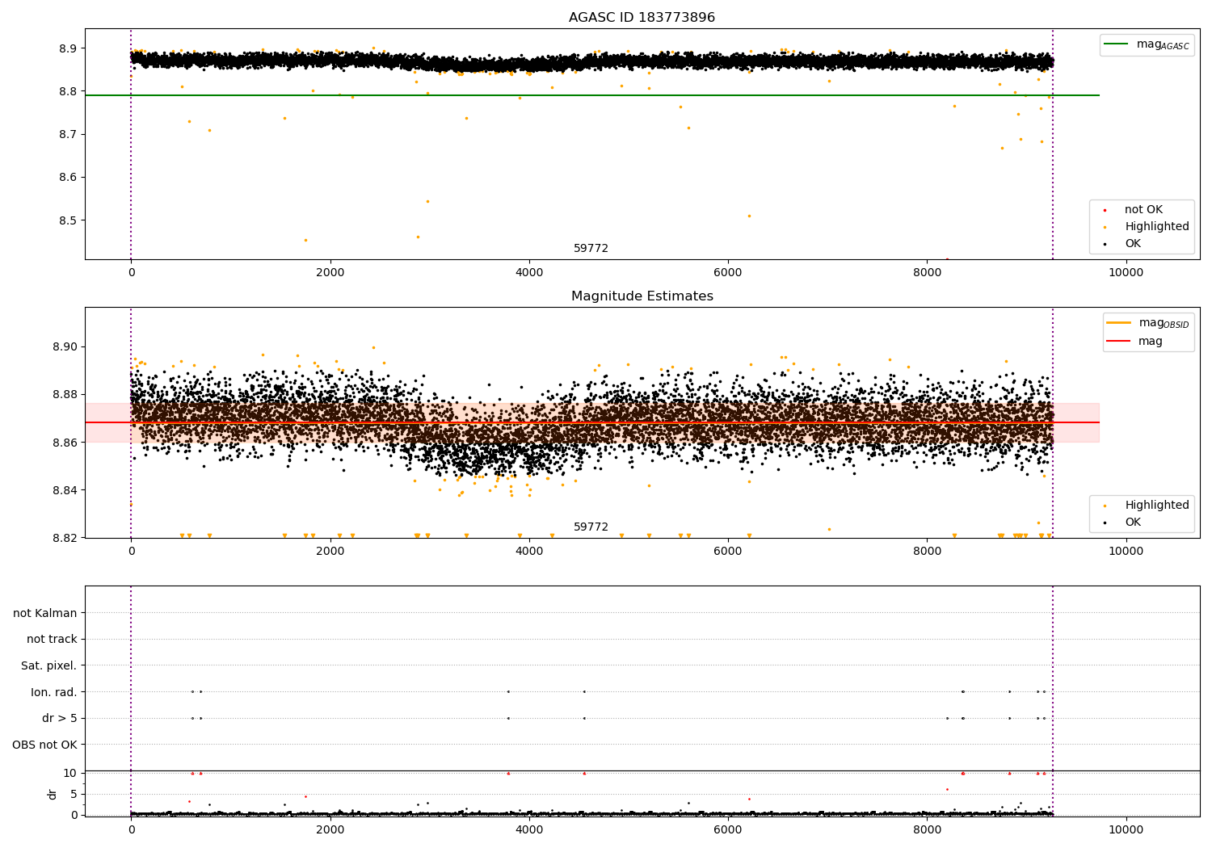The width and height of the screenshot is (1212, 848).
Task: Click the OK legend marker in Magnitude Estimates plot
Action: [1105, 523]
